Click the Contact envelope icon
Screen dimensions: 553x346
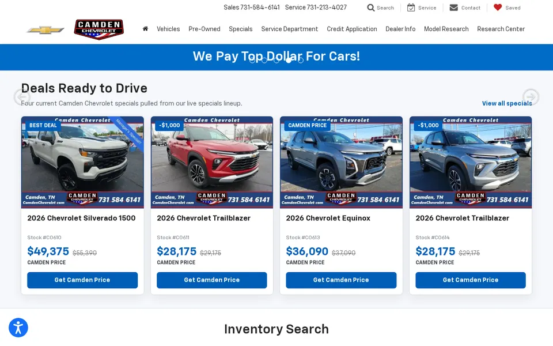tap(453, 7)
